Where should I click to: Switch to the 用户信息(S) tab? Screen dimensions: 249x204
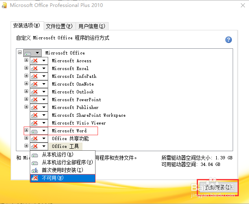[92, 26]
